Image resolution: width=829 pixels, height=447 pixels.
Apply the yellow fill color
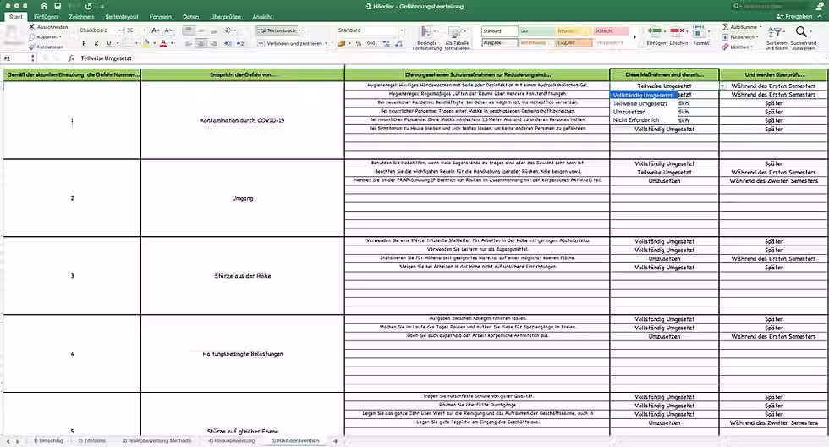pyautogui.click(x=146, y=43)
